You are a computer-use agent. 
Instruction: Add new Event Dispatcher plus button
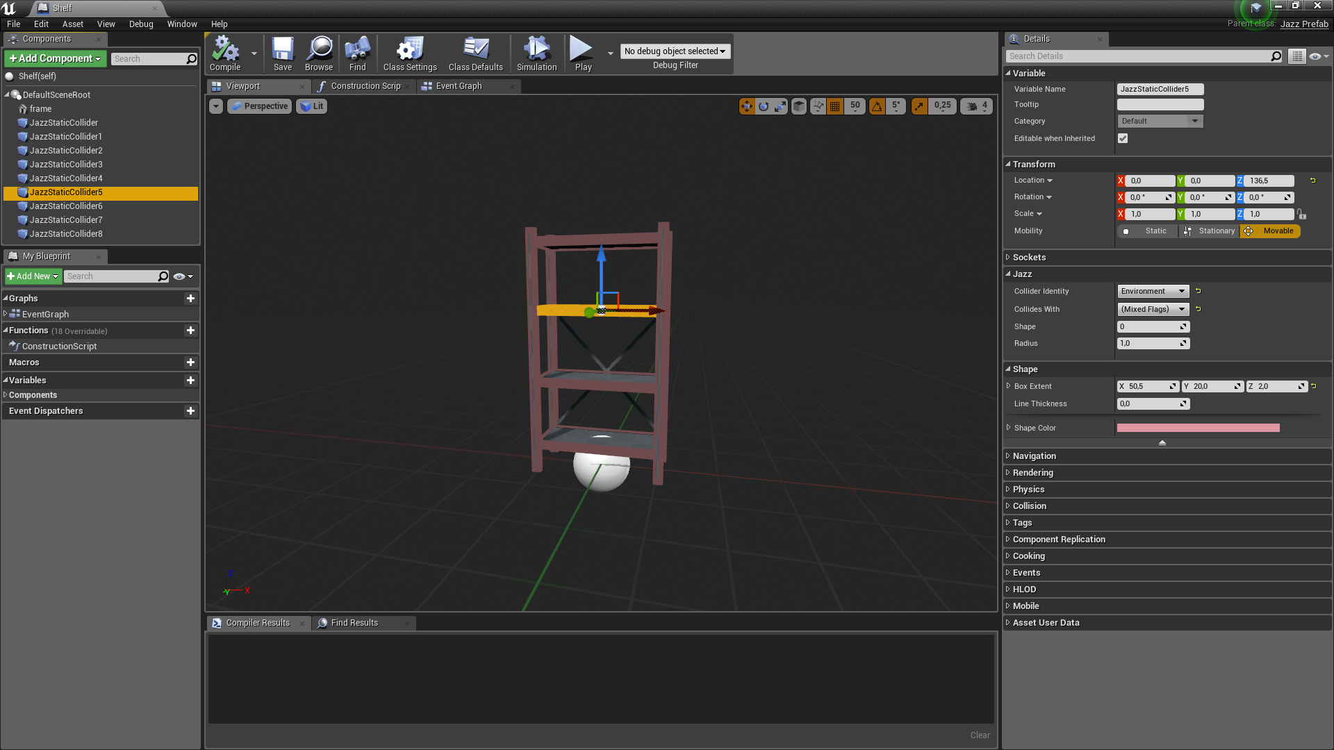pyautogui.click(x=190, y=411)
